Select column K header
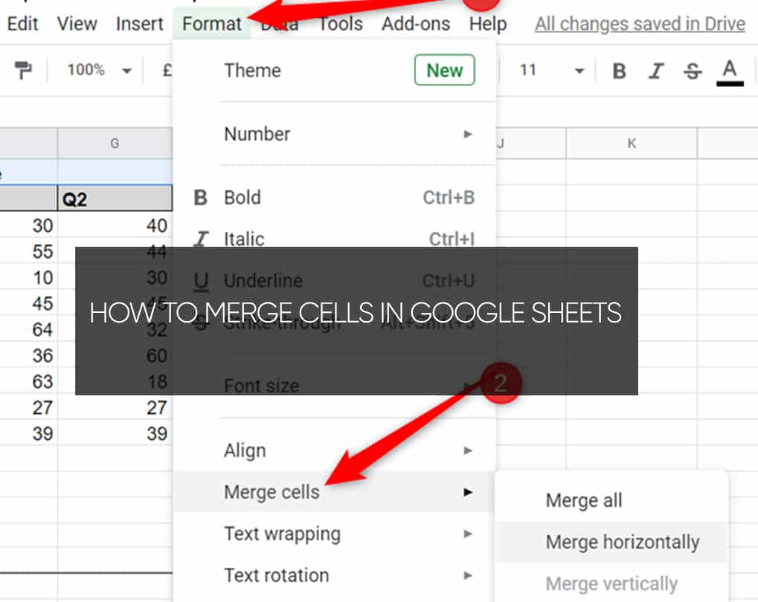 [x=632, y=143]
